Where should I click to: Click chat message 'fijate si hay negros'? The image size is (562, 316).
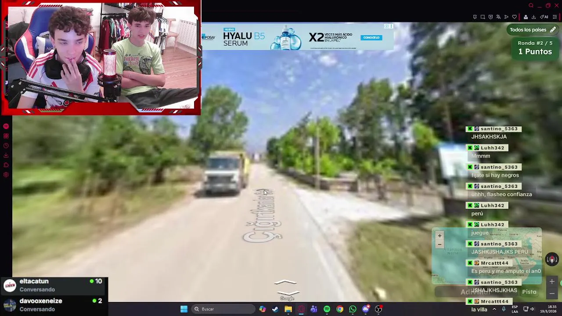(x=495, y=175)
